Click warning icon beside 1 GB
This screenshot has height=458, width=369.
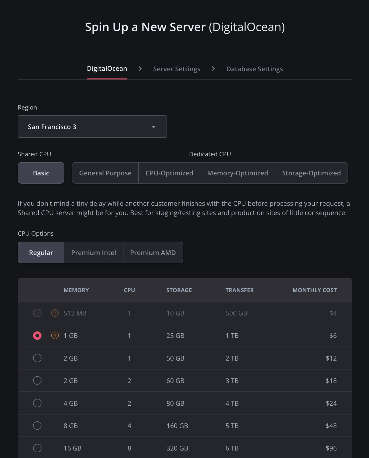pyautogui.click(x=55, y=335)
